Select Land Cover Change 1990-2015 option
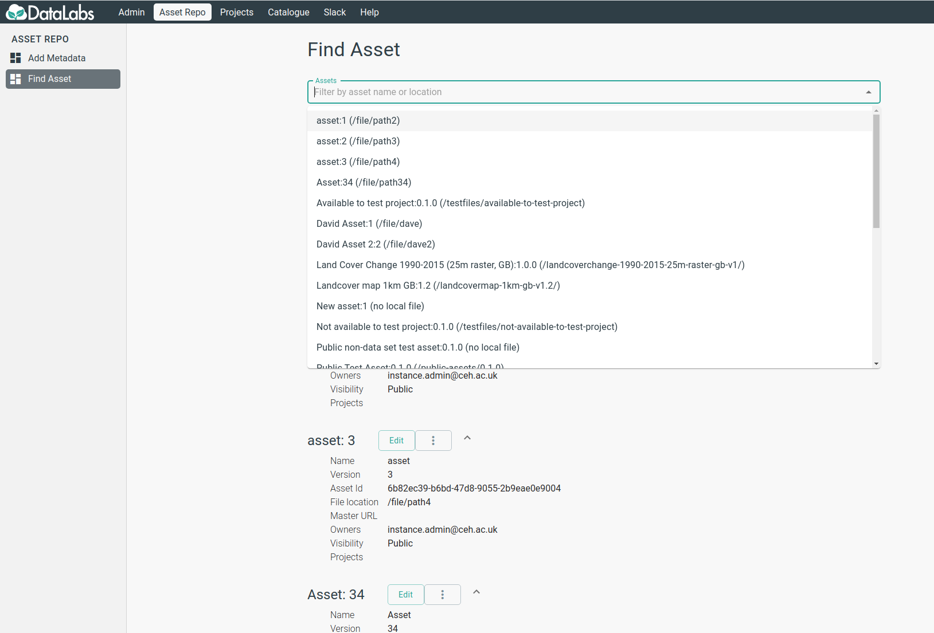This screenshot has width=934, height=633. 589,265
